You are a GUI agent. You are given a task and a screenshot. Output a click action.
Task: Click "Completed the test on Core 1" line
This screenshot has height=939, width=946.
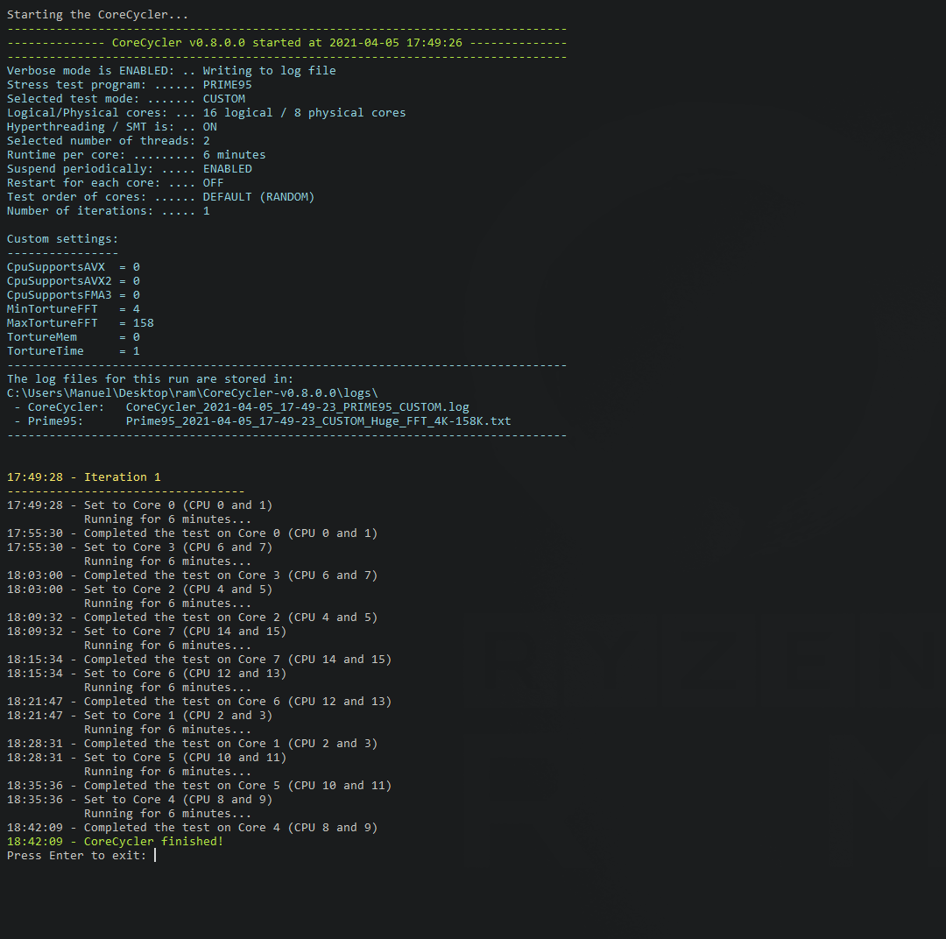click(x=192, y=744)
